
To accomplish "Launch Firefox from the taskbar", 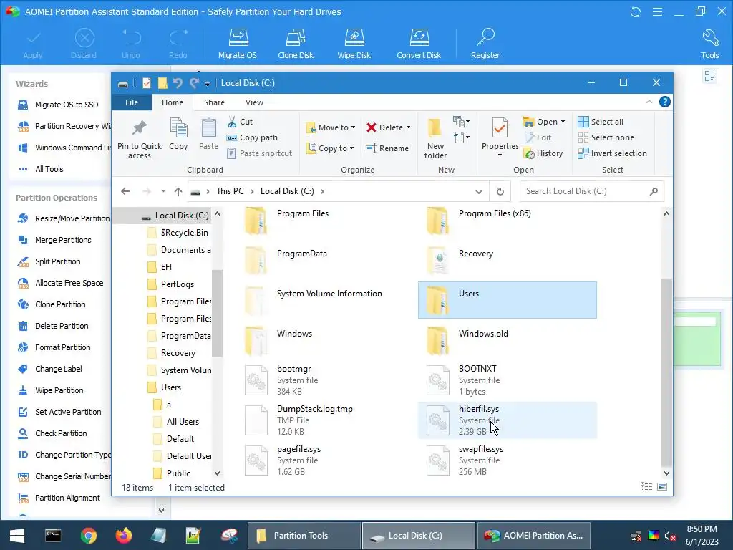I will tap(123, 536).
